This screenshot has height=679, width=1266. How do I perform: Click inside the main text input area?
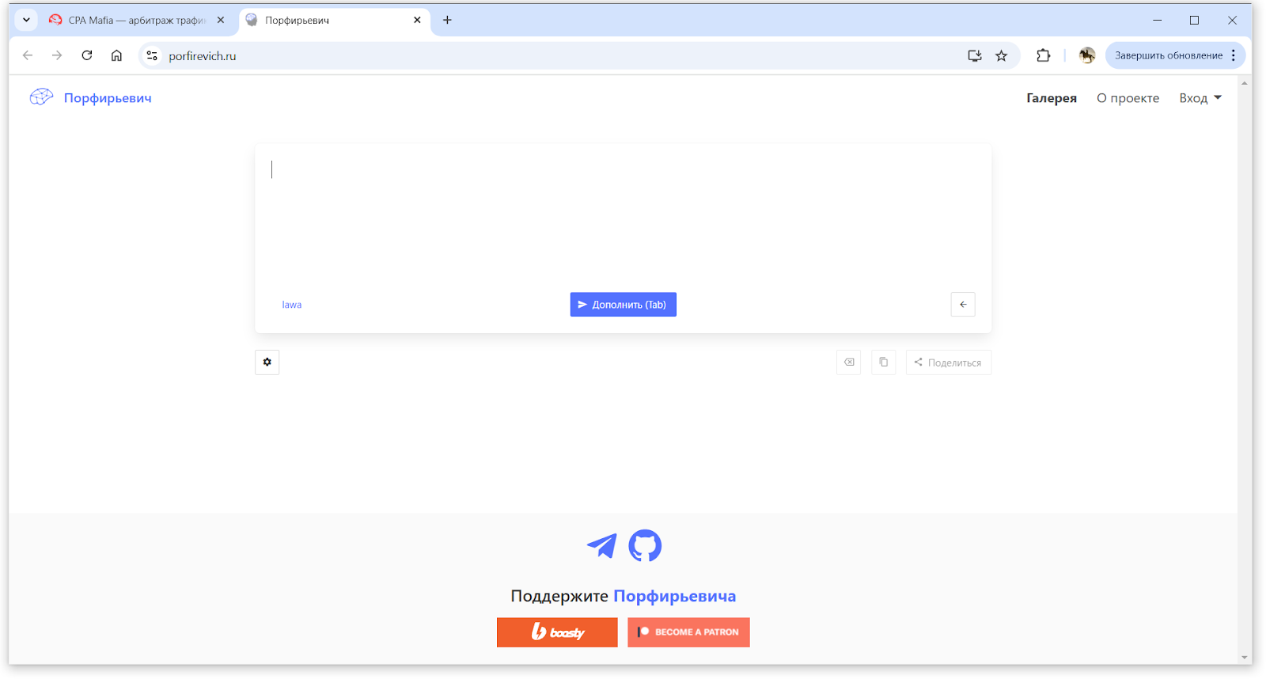coord(623,215)
